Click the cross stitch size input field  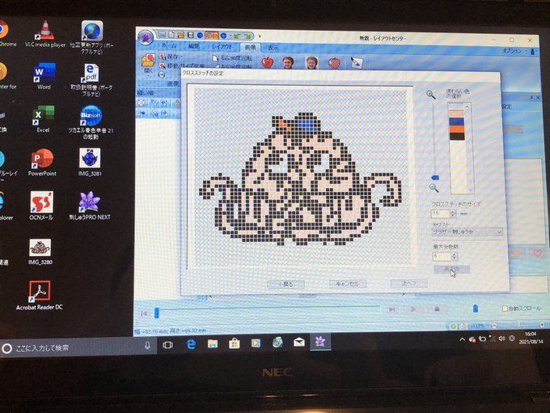click(x=440, y=214)
